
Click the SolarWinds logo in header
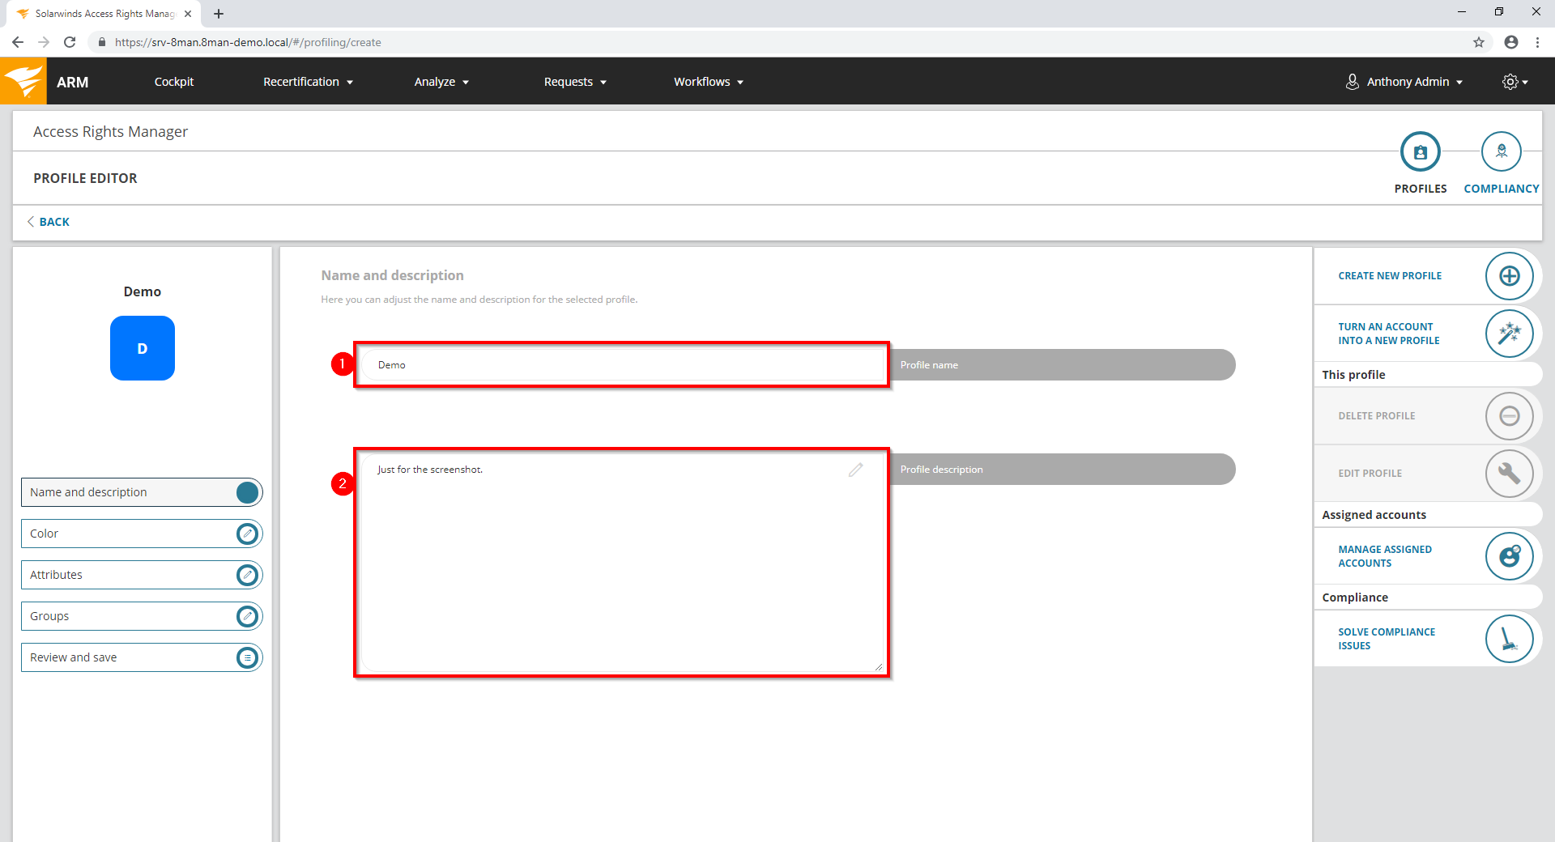click(23, 81)
